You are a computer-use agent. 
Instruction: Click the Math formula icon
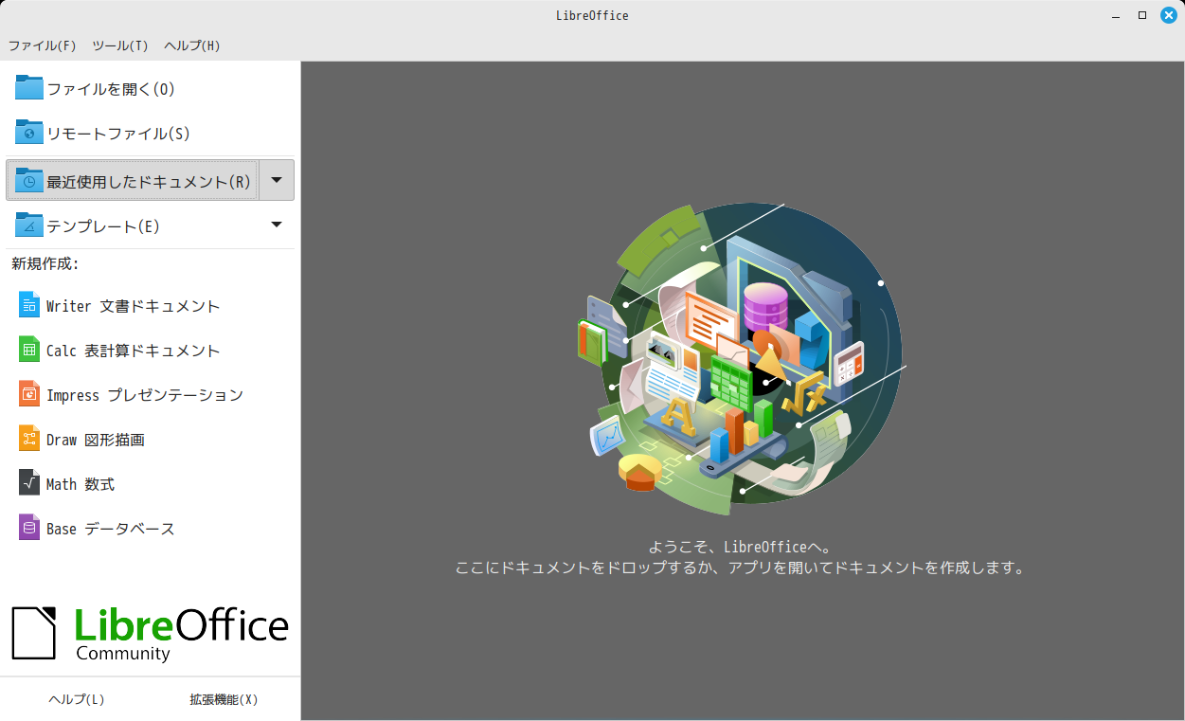tap(29, 483)
